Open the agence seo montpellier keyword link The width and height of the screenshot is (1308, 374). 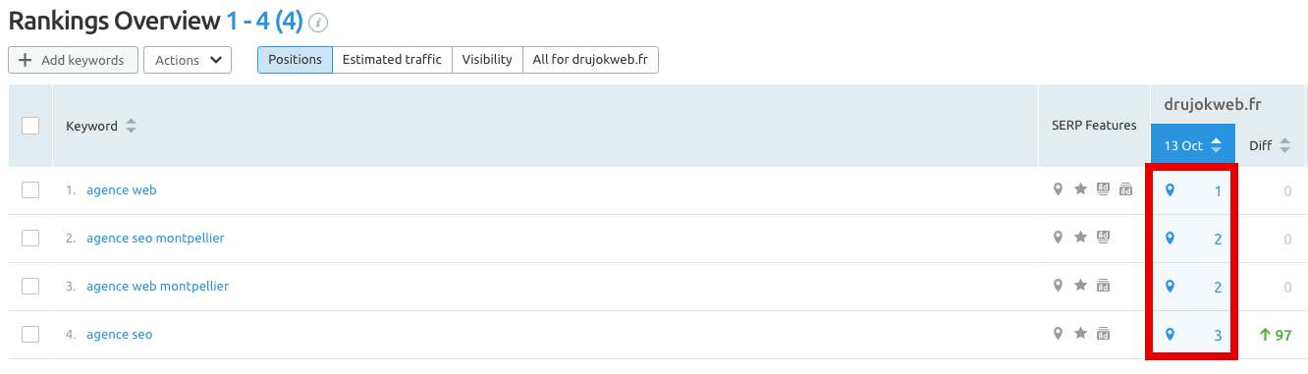(x=155, y=239)
